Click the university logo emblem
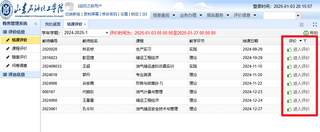This screenshot has width=320, height=132. pyautogui.click(x=6, y=10)
